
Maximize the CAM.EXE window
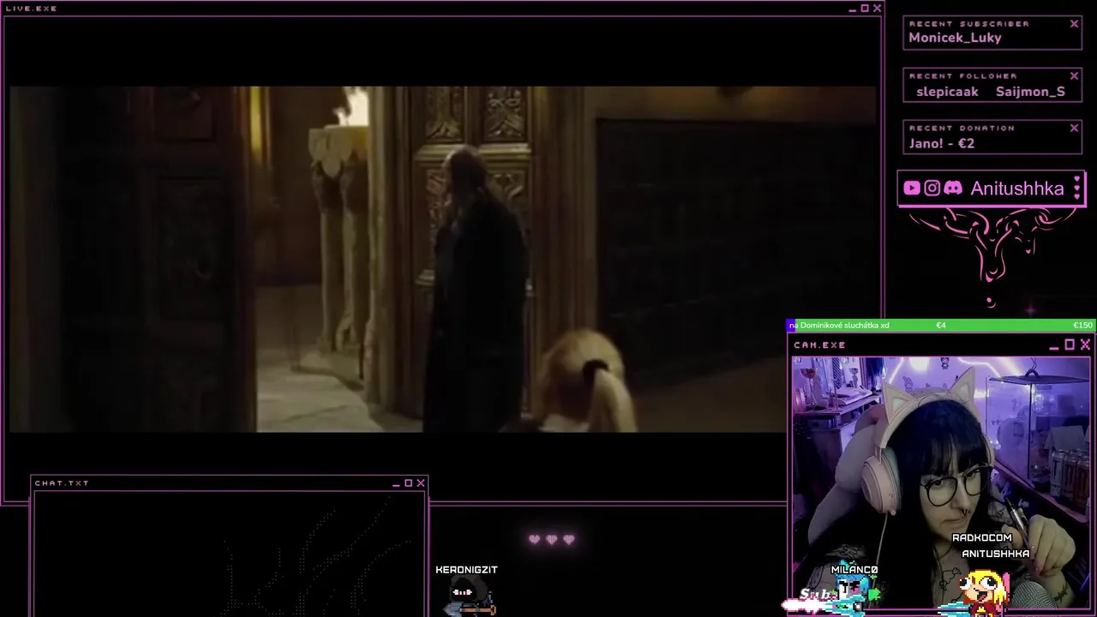[x=1070, y=344]
